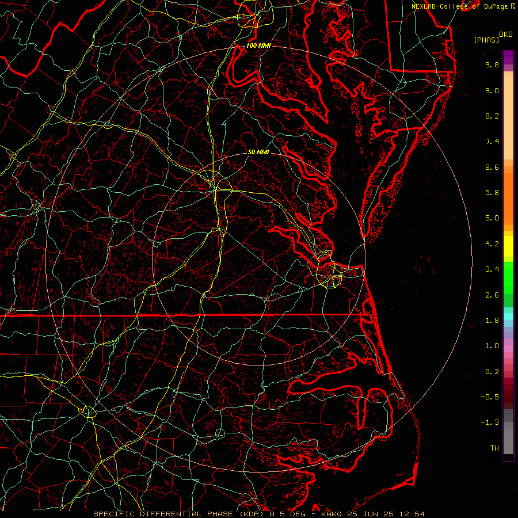Click the 0.2 color scale value
Viewport: 518px width, 518px height.
click(x=492, y=372)
